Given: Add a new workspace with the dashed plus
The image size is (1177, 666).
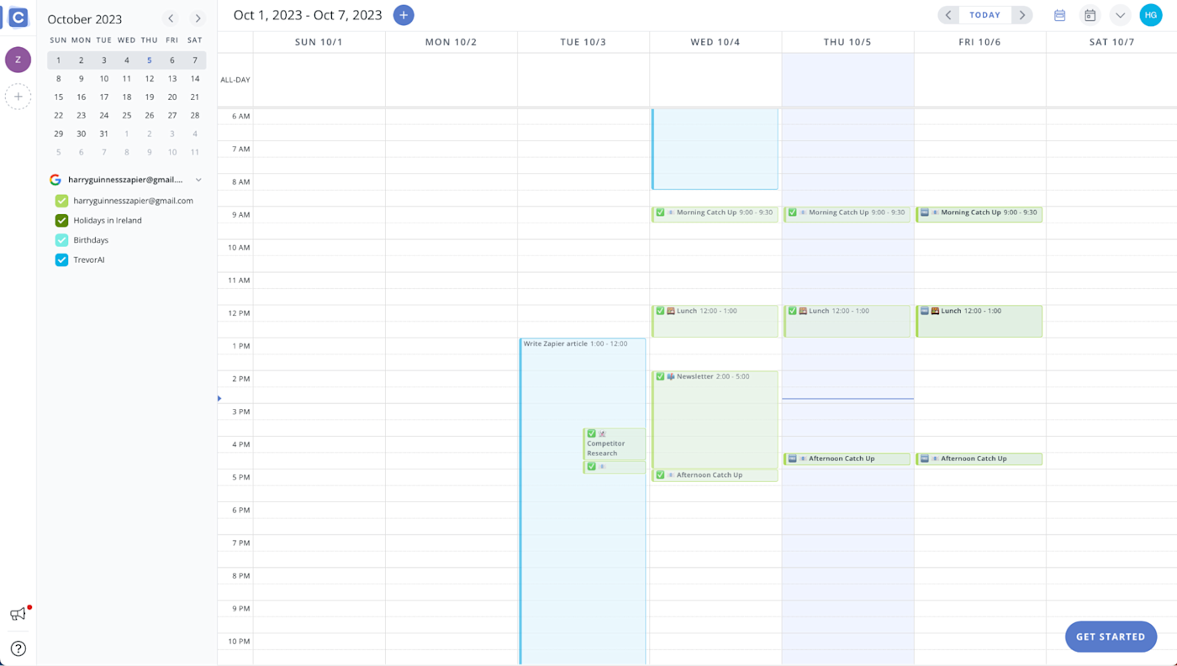Looking at the screenshot, I should (18, 97).
